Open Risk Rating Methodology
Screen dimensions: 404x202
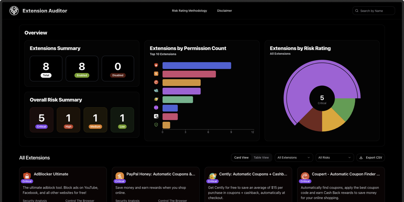pos(189,10)
